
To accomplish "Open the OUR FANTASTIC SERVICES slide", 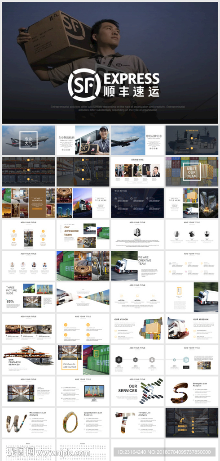I will 28,360.
